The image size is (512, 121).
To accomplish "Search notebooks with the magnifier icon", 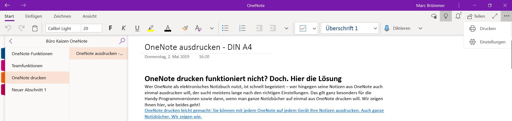I will pos(122,41).
